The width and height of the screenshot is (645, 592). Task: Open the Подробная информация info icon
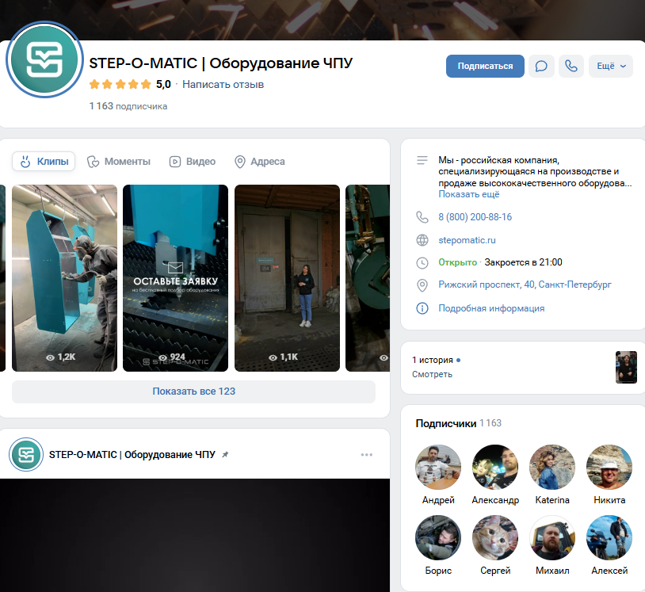[421, 308]
